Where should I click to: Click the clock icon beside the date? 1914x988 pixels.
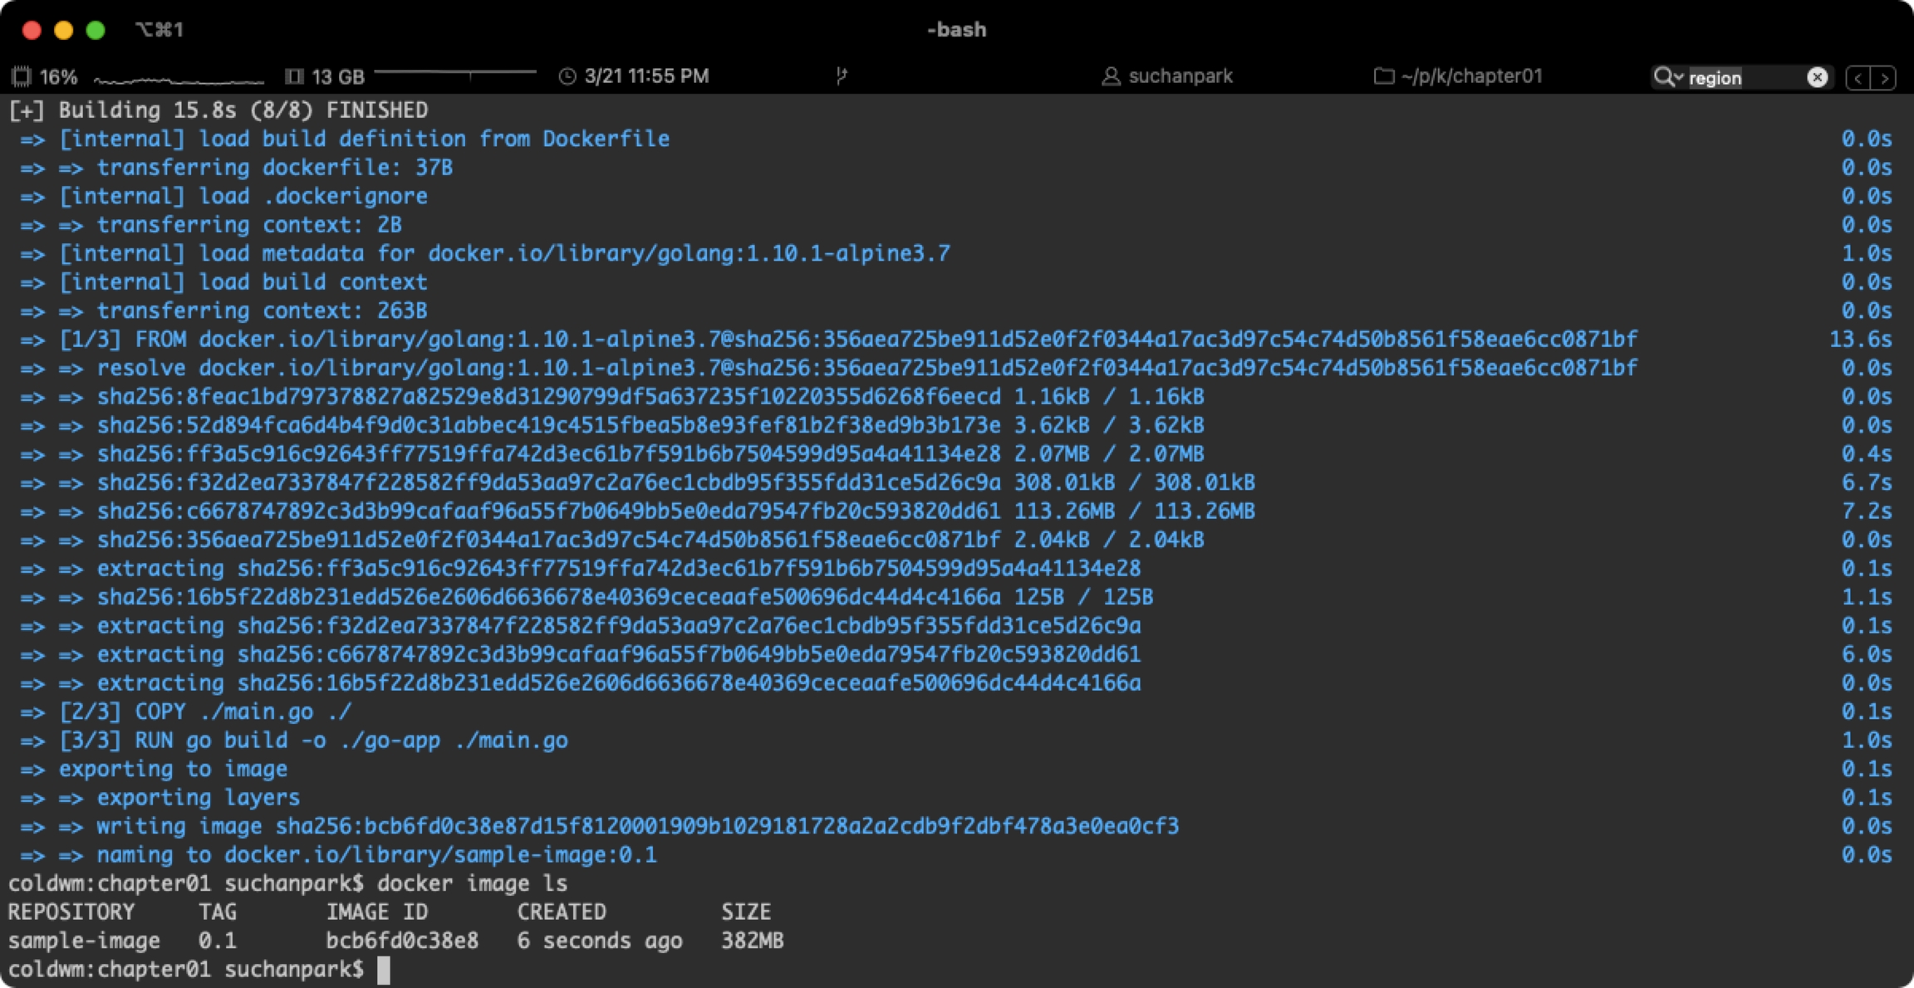pos(567,76)
